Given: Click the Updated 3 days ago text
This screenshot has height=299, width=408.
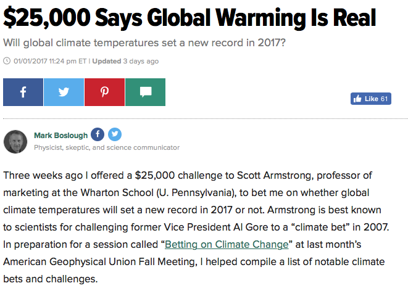Looking at the screenshot, I should click(125, 61).
